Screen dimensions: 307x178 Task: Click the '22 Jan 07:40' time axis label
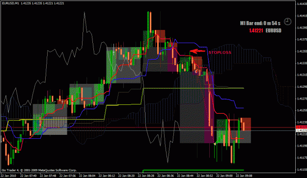tap(28, 176)
